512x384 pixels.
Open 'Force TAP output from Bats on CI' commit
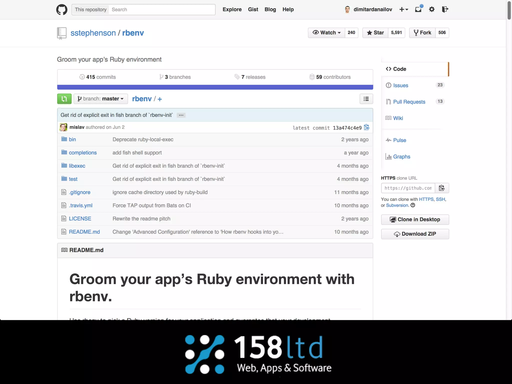151,205
